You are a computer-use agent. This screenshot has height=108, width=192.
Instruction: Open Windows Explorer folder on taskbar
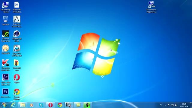point(23,105)
